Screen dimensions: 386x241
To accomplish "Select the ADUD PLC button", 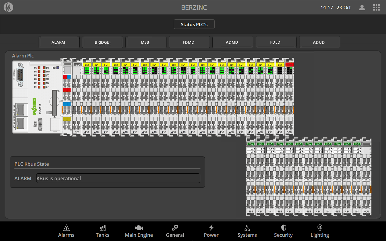I will [319, 42].
